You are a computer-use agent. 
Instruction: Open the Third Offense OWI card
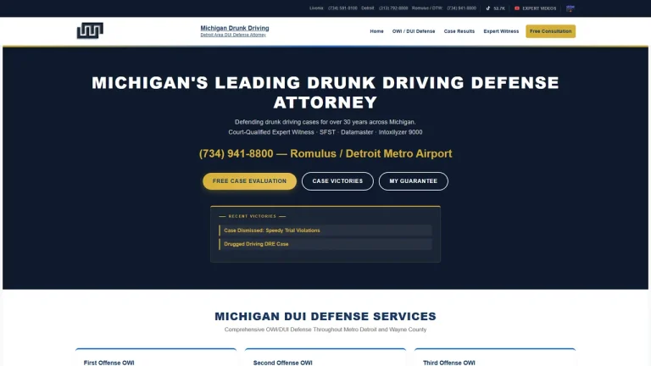click(495, 358)
